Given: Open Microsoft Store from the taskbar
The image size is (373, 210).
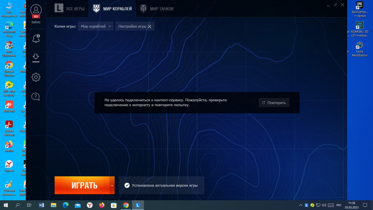Looking at the screenshot, I should click(114, 205).
